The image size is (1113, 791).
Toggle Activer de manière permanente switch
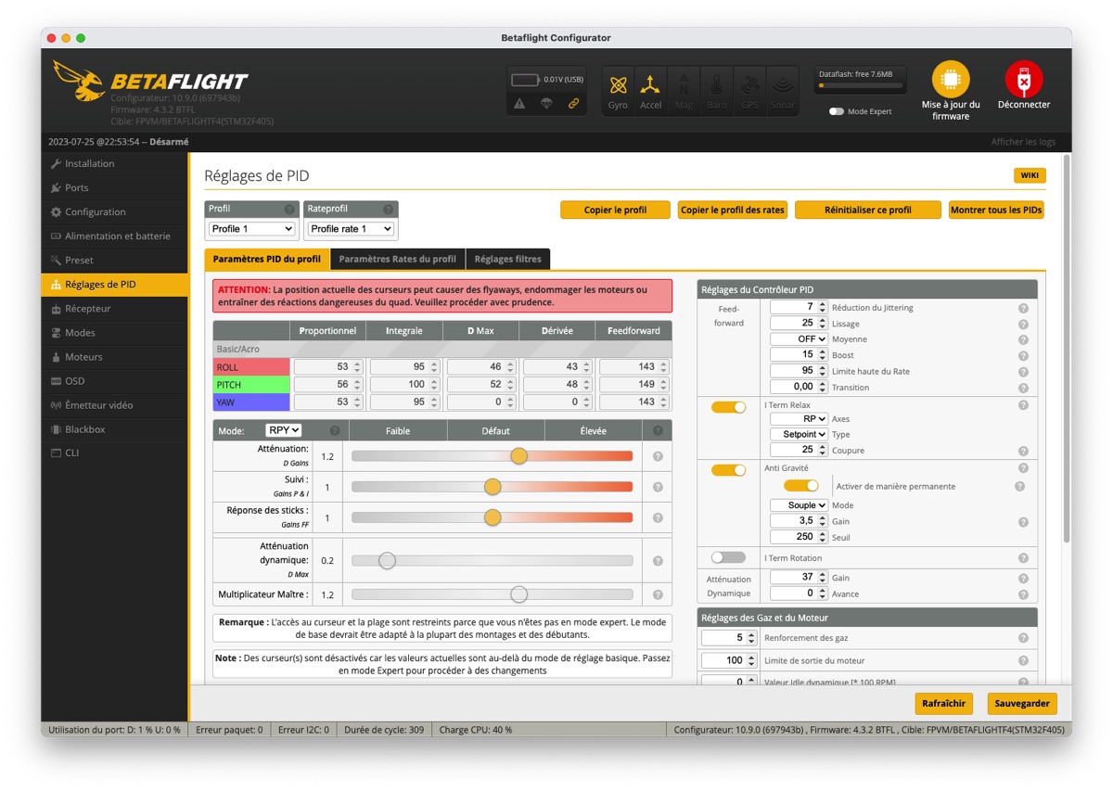tap(801, 485)
